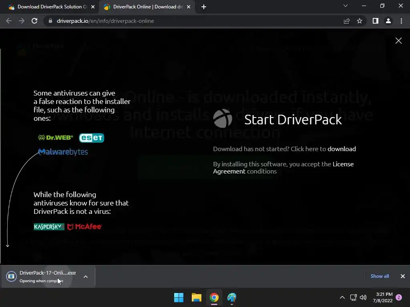View site security lock info
410x307 pixels.
point(50,21)
